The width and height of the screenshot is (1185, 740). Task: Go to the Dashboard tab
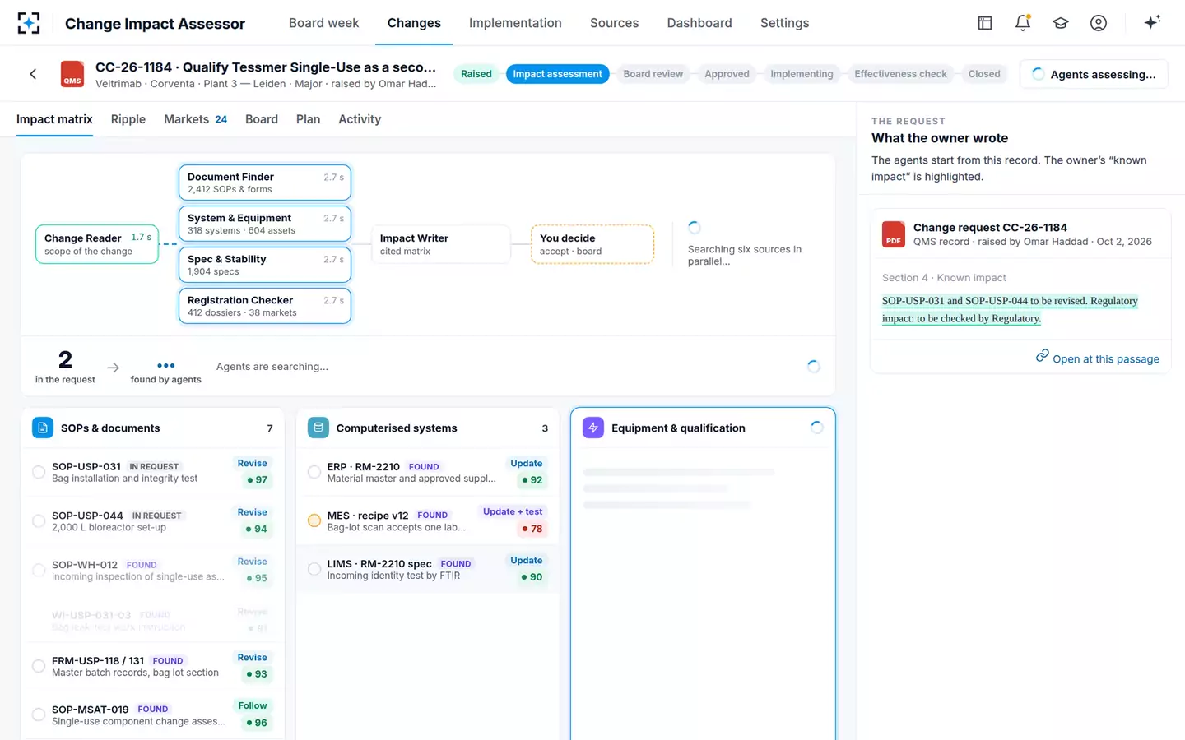[699, 23]
